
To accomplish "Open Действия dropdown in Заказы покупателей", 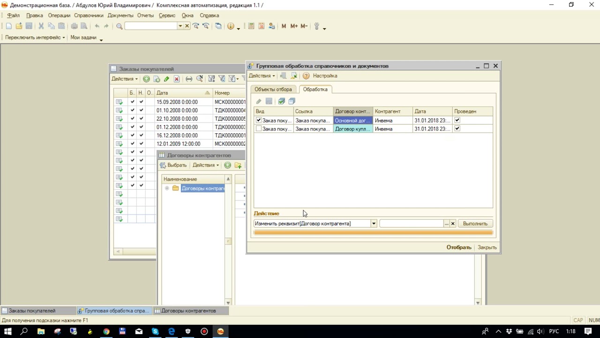I will 125,79.
